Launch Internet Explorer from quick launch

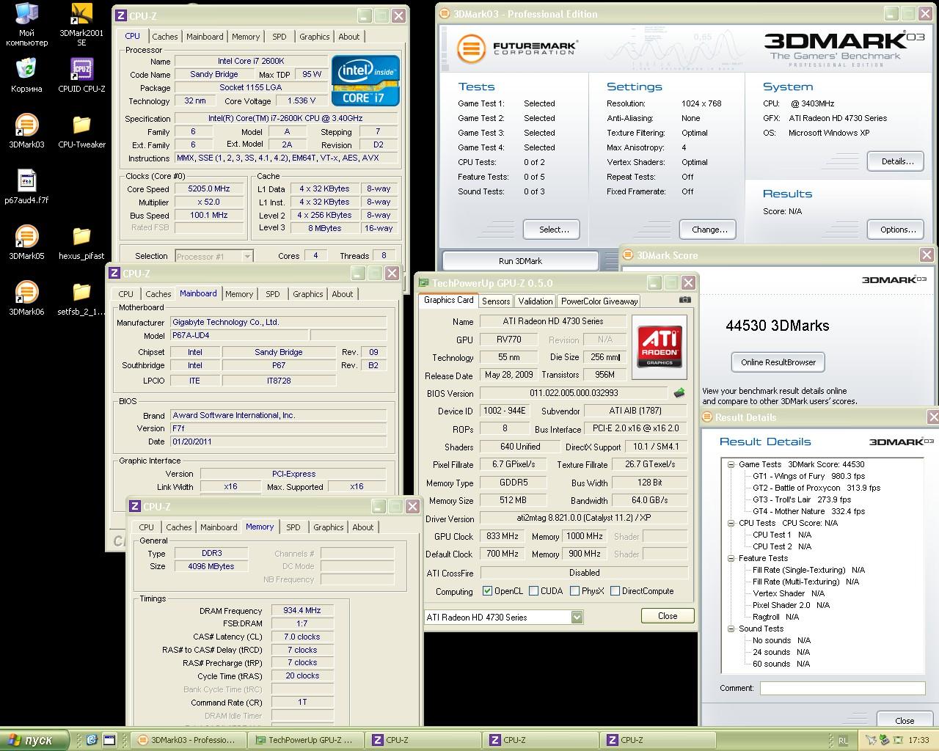(x=92, y=740)
